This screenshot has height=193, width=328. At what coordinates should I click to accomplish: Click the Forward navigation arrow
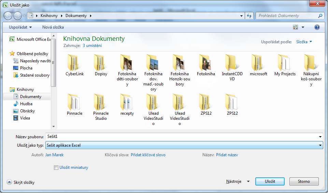(17, 16)
